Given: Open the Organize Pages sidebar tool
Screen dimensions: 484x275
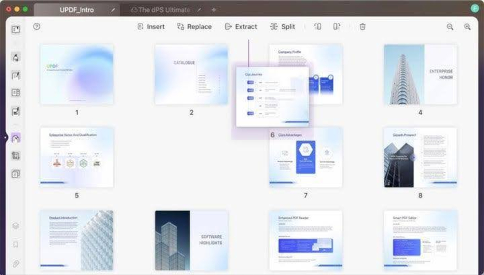Looking at the screenshot, I should point(16,138).
